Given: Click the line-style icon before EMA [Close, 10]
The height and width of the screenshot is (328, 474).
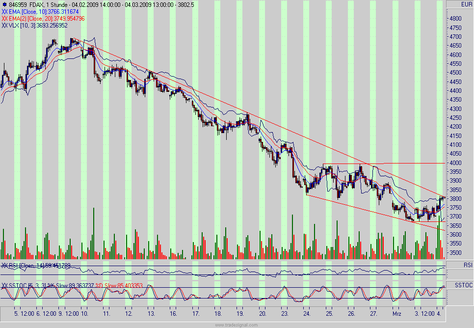Looking at the screenshot, I should 4,12.
